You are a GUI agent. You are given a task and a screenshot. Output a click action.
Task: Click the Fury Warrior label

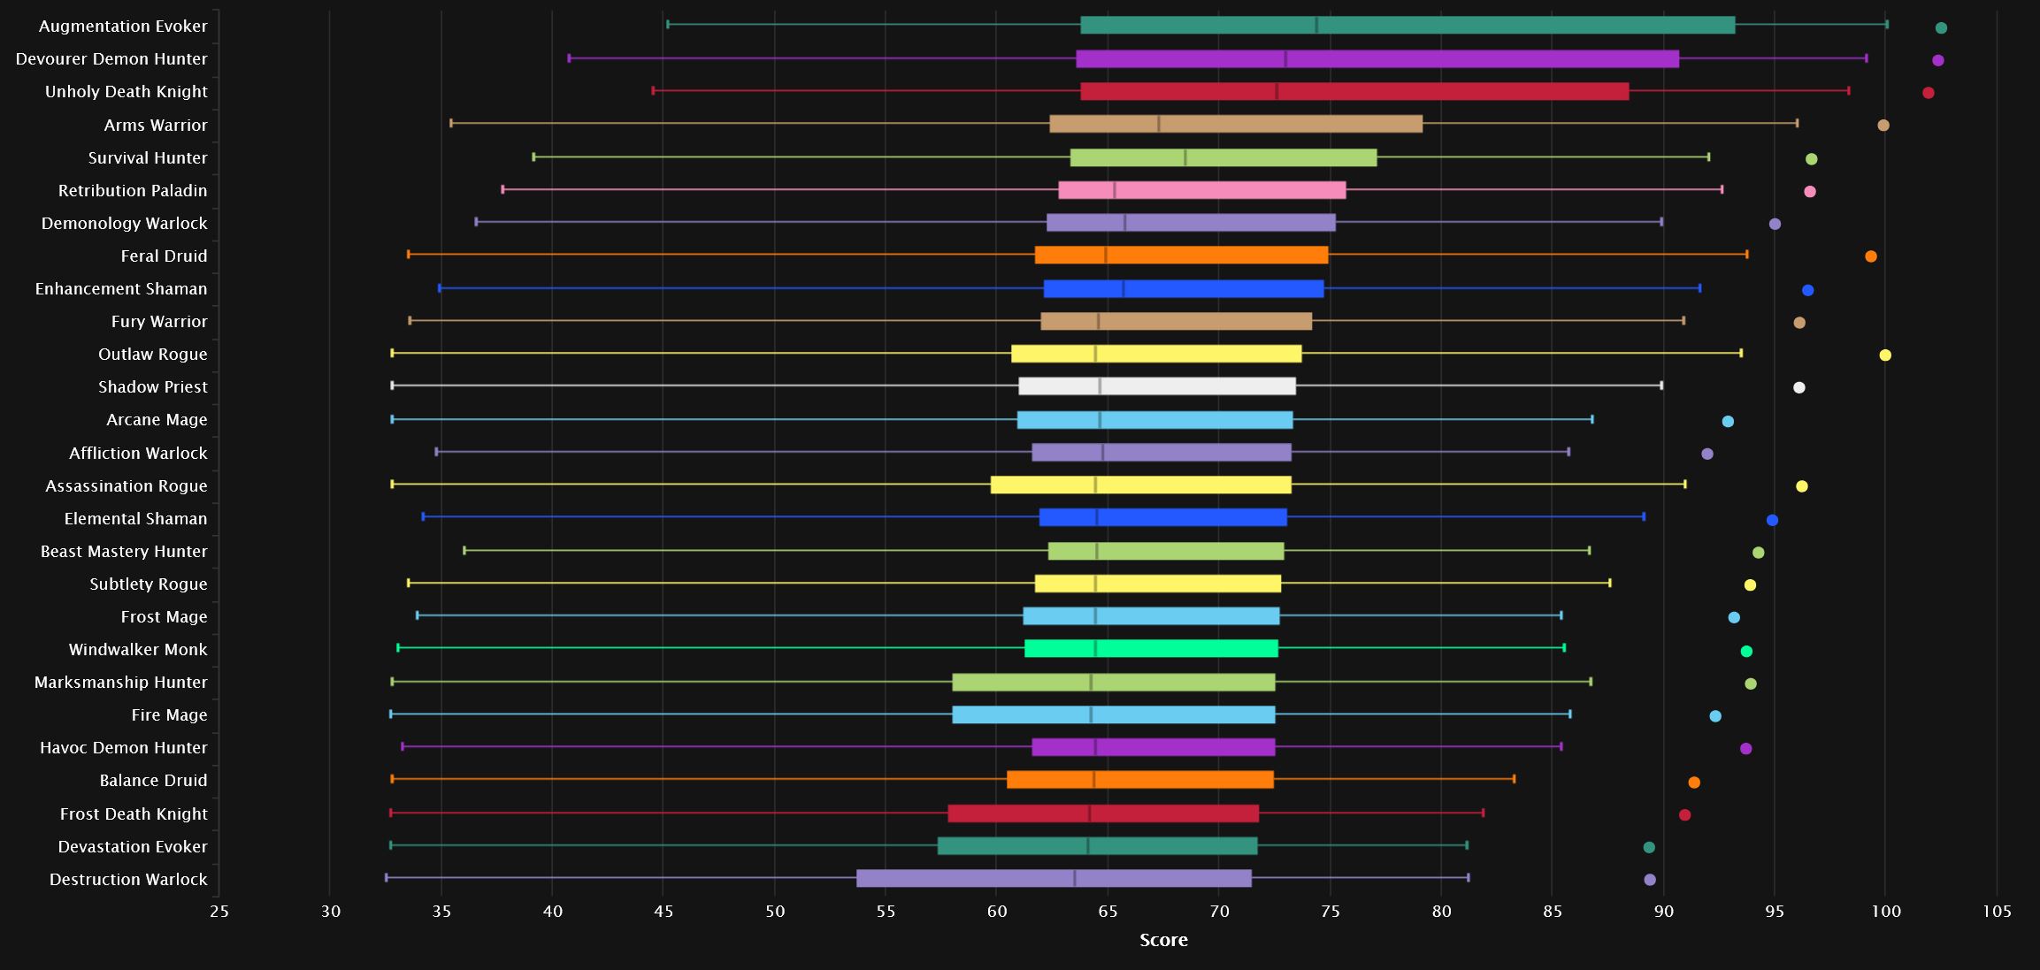point(159,322)
